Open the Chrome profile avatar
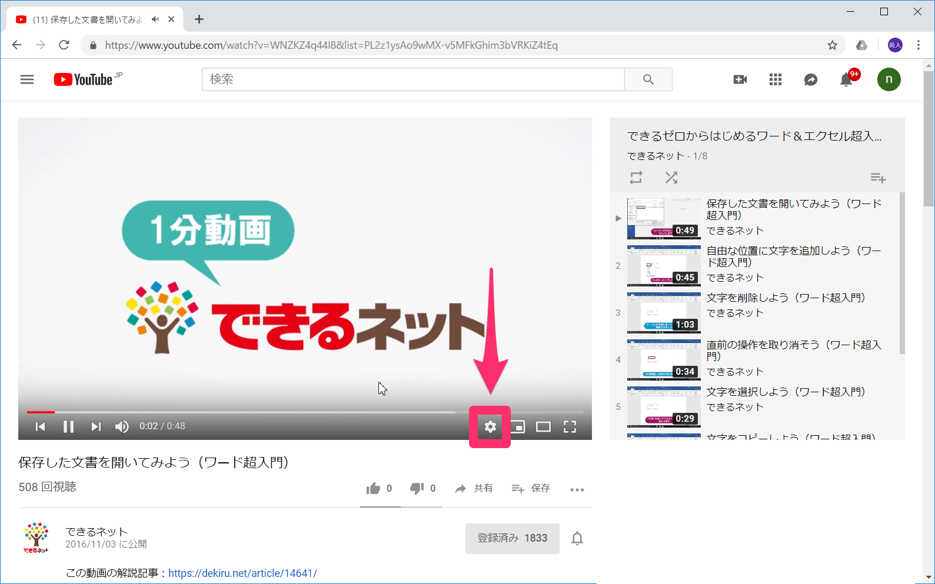Image resolution: width=935 pixels, height=584 pixels. pos(895,45)
